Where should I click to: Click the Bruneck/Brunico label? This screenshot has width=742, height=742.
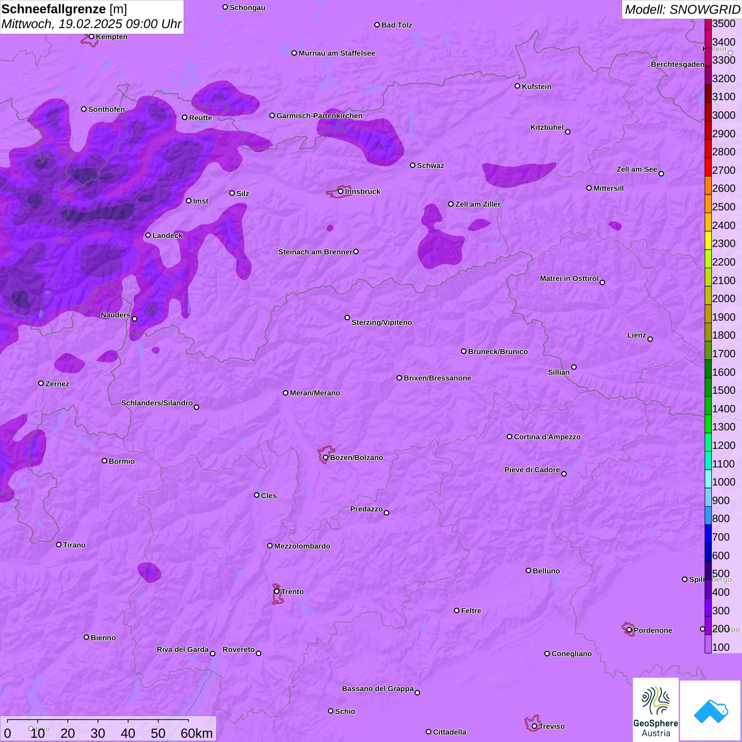498,351
